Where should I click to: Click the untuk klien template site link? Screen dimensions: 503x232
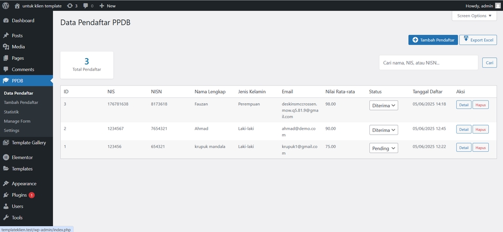[x=42, y=6]
